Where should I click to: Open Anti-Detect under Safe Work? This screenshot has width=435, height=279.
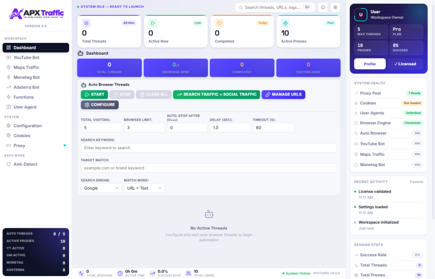coord(36,164)
